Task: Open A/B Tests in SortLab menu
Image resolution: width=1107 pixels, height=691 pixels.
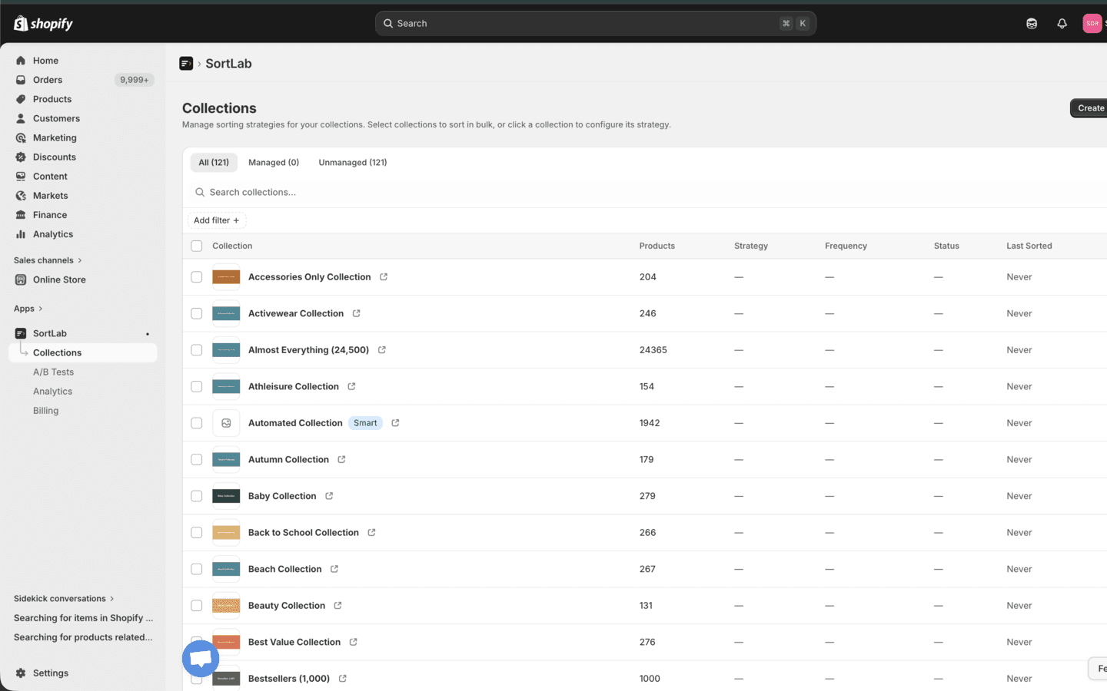Action: [x=54, y=372]
